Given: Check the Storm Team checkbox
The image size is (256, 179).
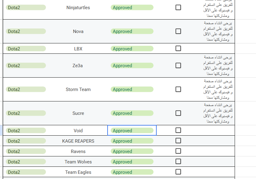Looking at the screenshot, I should (178, 89).
